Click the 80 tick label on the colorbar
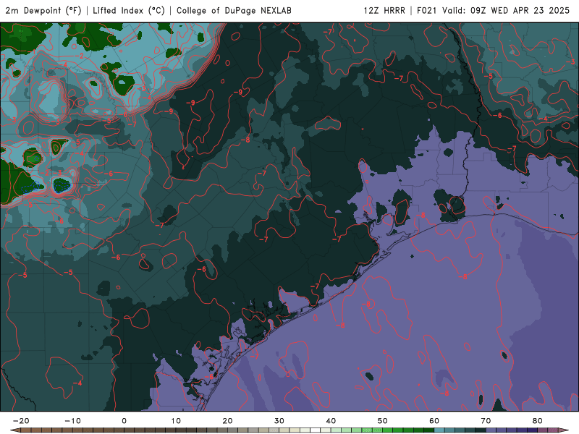 point(538,421)
